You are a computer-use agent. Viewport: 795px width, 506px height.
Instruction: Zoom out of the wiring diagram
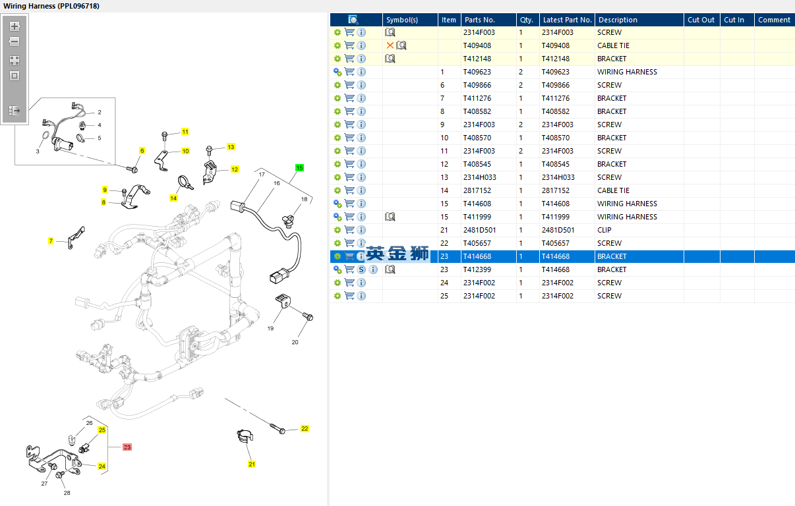point(15,42)
